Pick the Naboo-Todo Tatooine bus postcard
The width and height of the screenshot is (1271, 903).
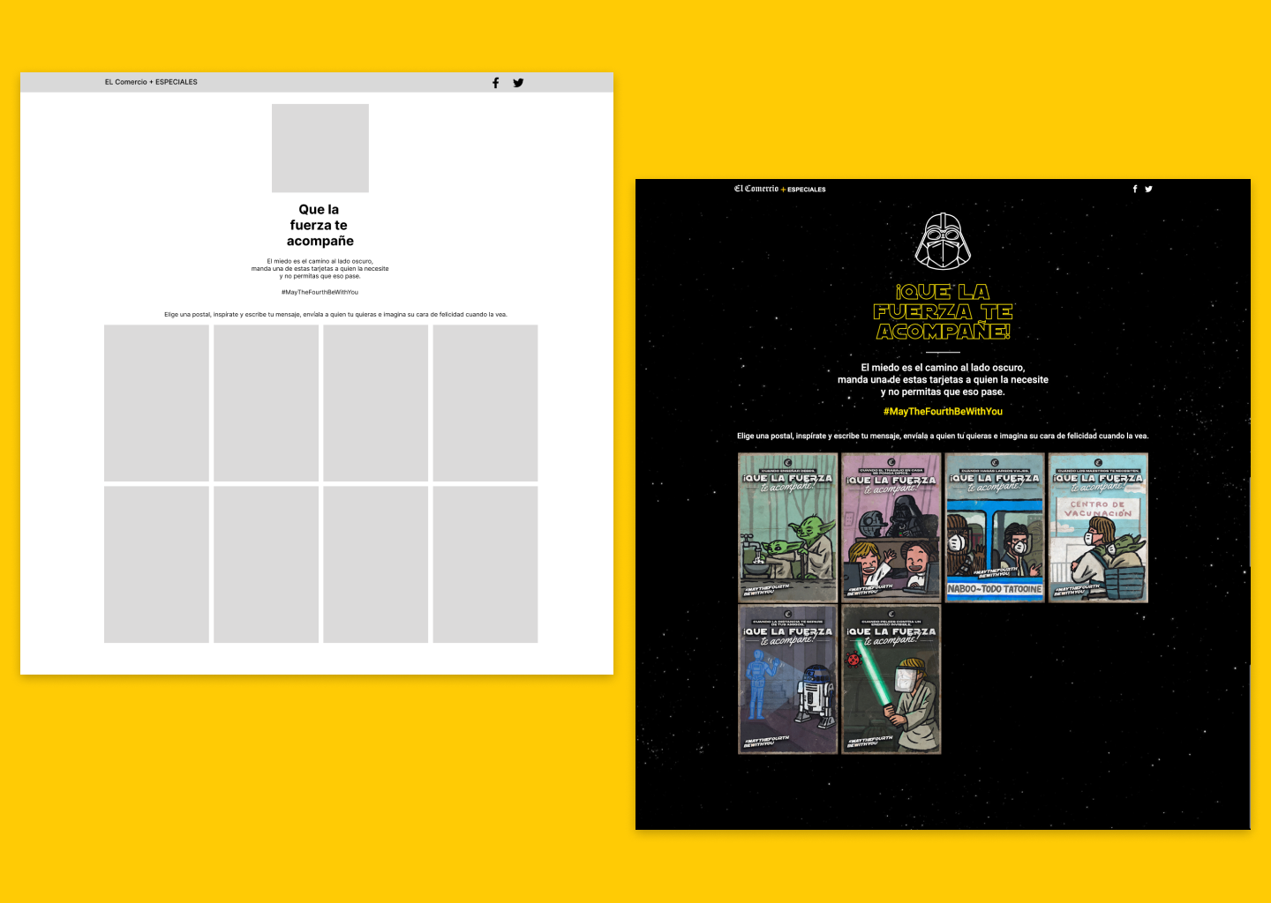pyautogui.click(x=995, y=527)
